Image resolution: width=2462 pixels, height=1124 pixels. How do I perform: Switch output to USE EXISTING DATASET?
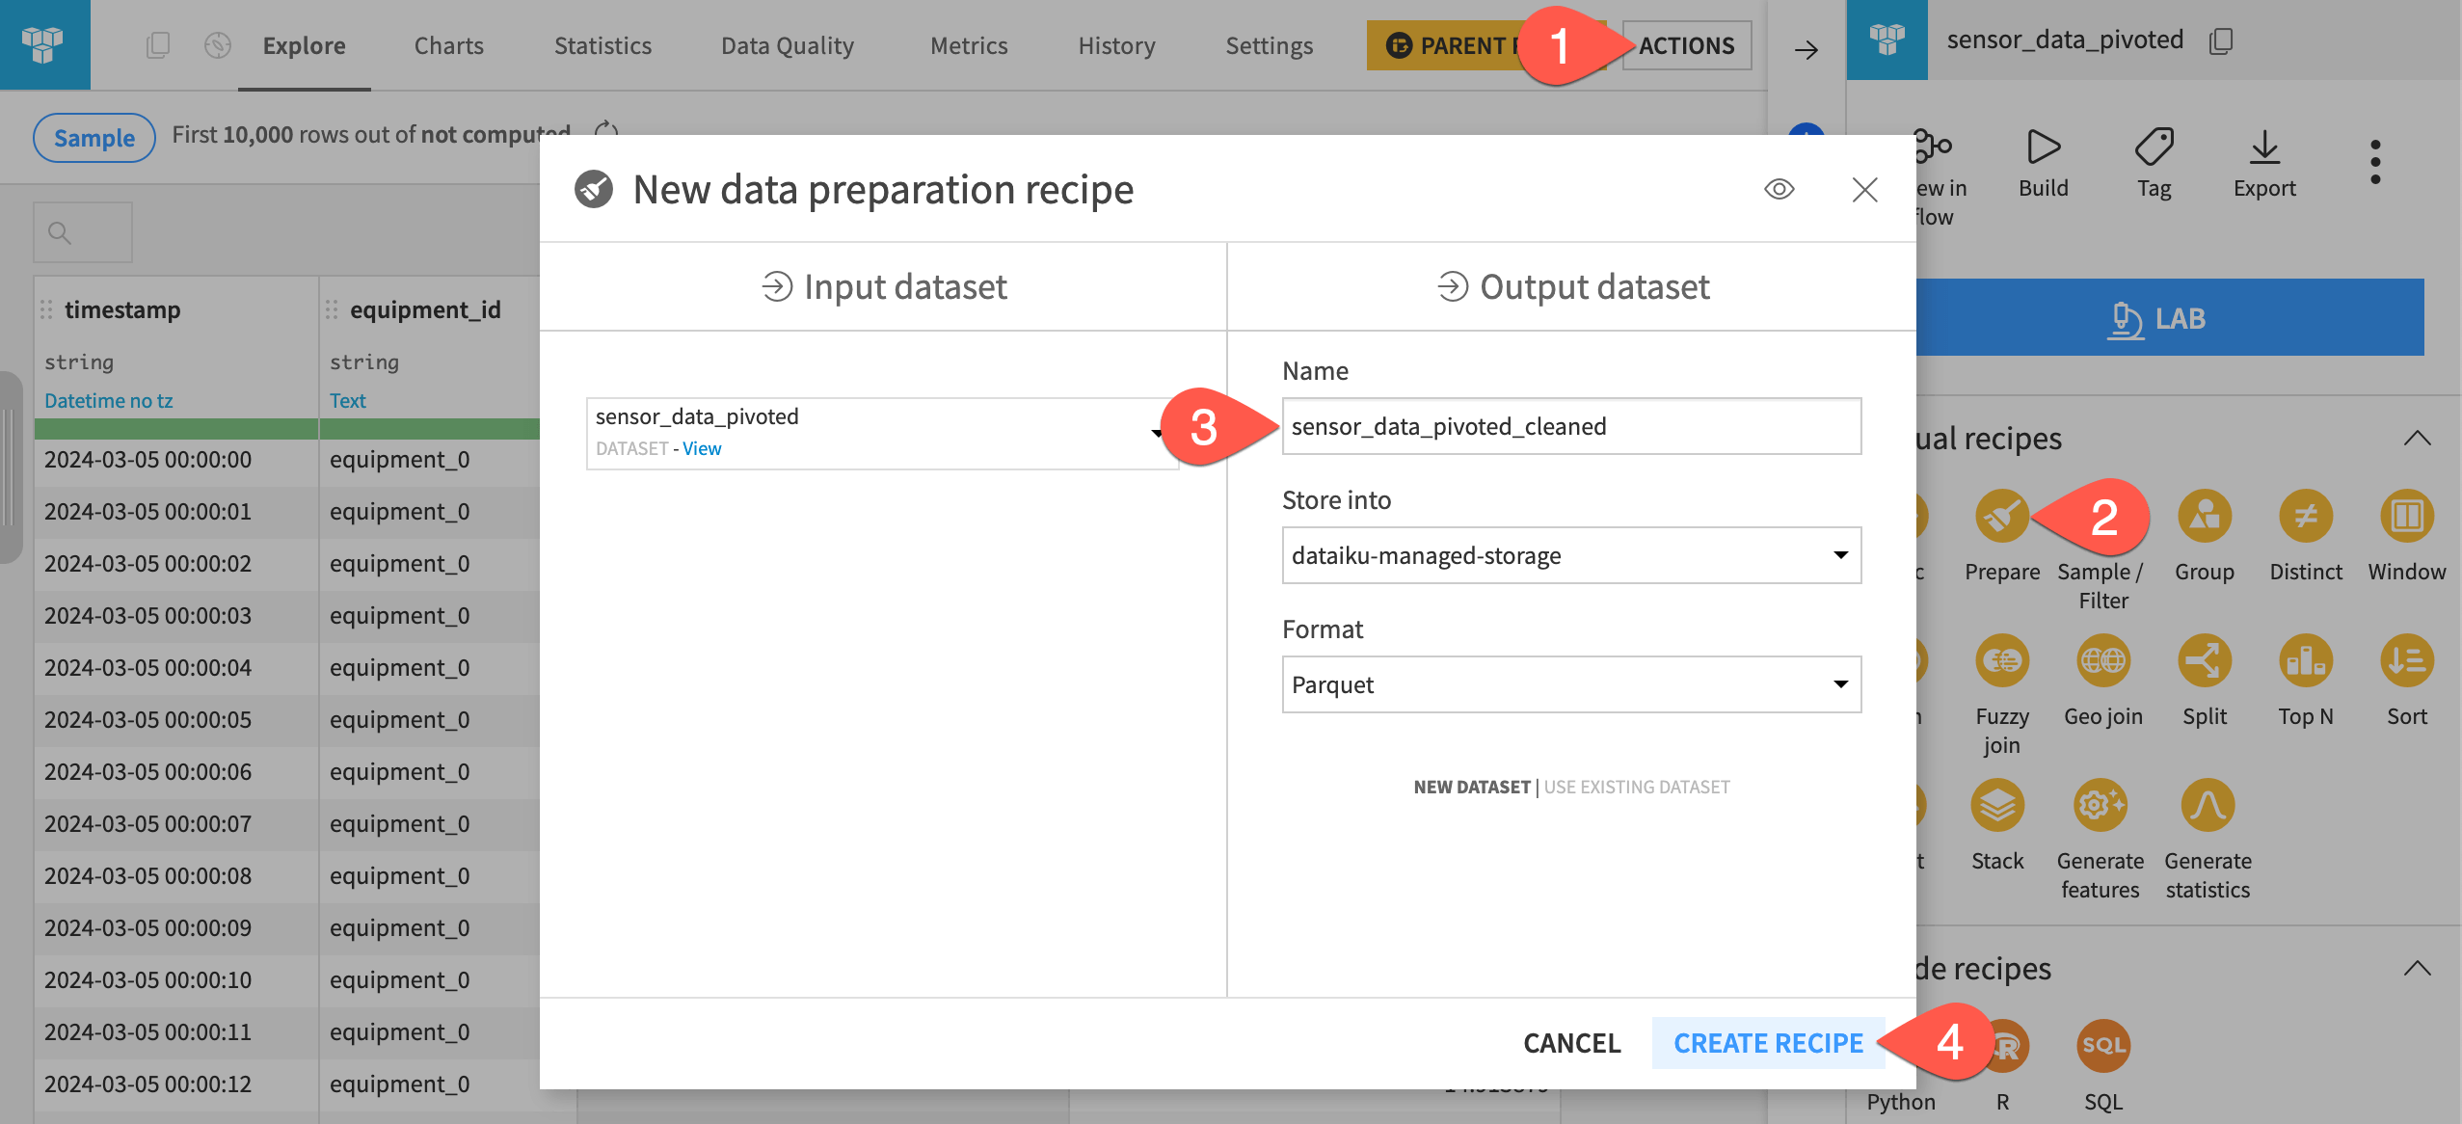(x=1636, y=787)
